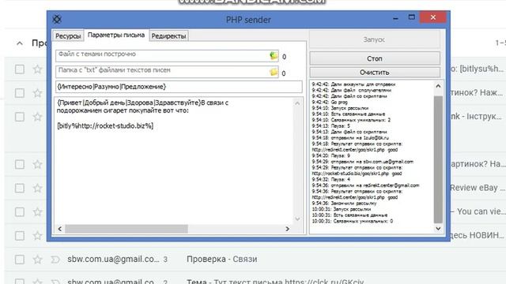
Task: Click the PHP sender app icon in title bar
Action: pos(57,19)
